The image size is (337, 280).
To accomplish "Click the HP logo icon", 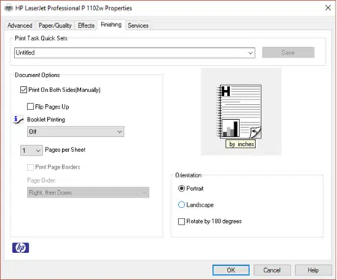I will click(x=20, y=248).
